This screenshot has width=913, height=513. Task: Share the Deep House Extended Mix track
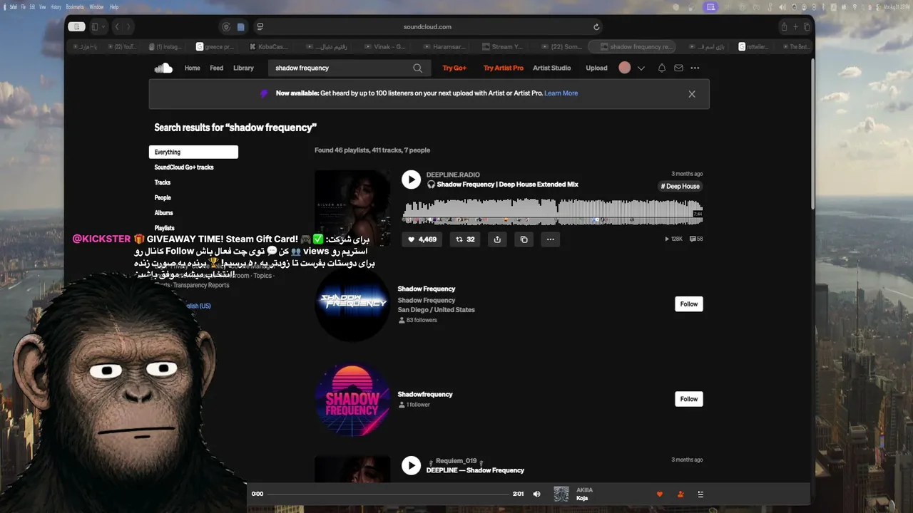click(497, 239)
